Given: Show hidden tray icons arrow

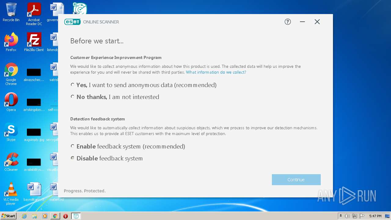Looking at the screenshot, I should (341, 216).
